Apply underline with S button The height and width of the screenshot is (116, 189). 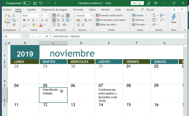(33, 20)
